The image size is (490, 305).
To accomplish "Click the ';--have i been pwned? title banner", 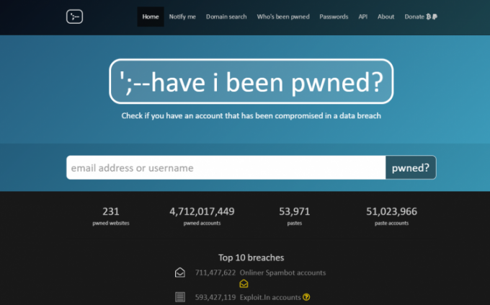I will point(251,83).
